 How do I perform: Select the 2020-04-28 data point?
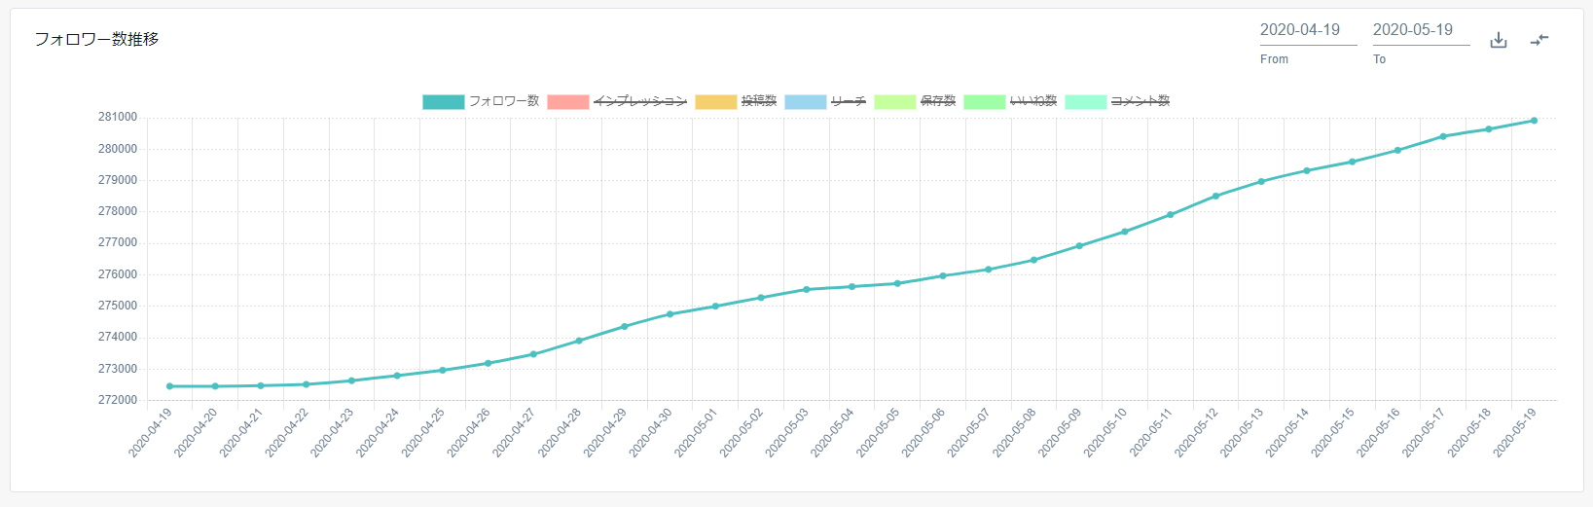579,341
